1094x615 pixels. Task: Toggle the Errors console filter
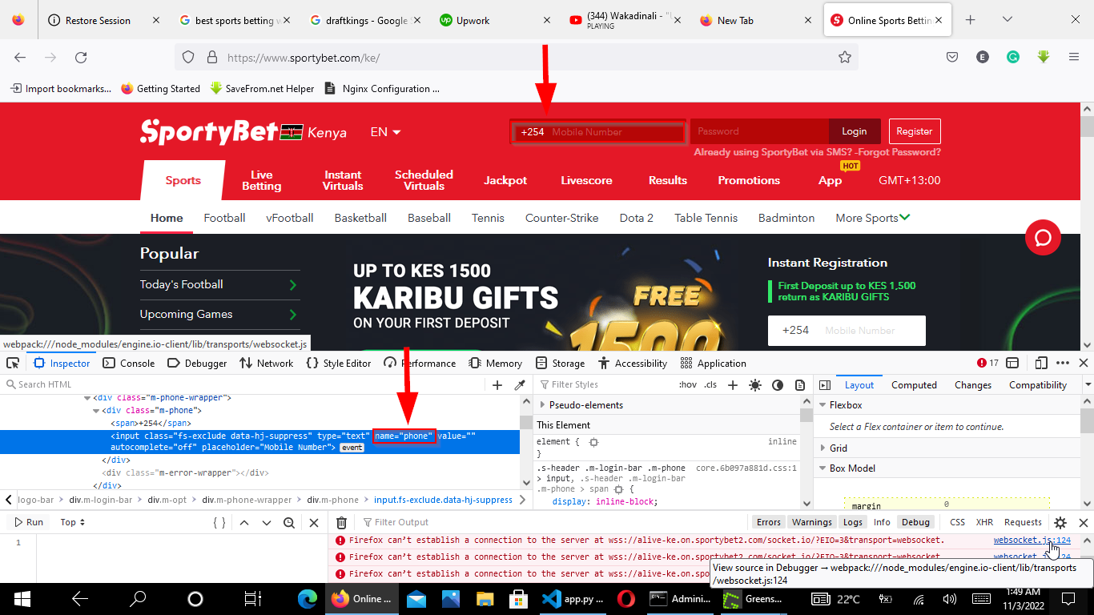[x=769, y=522]
